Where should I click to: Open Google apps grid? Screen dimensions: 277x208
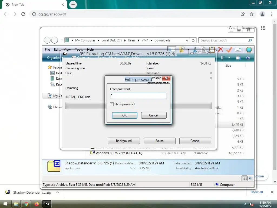pyautogui.click(x=263, y=28)
